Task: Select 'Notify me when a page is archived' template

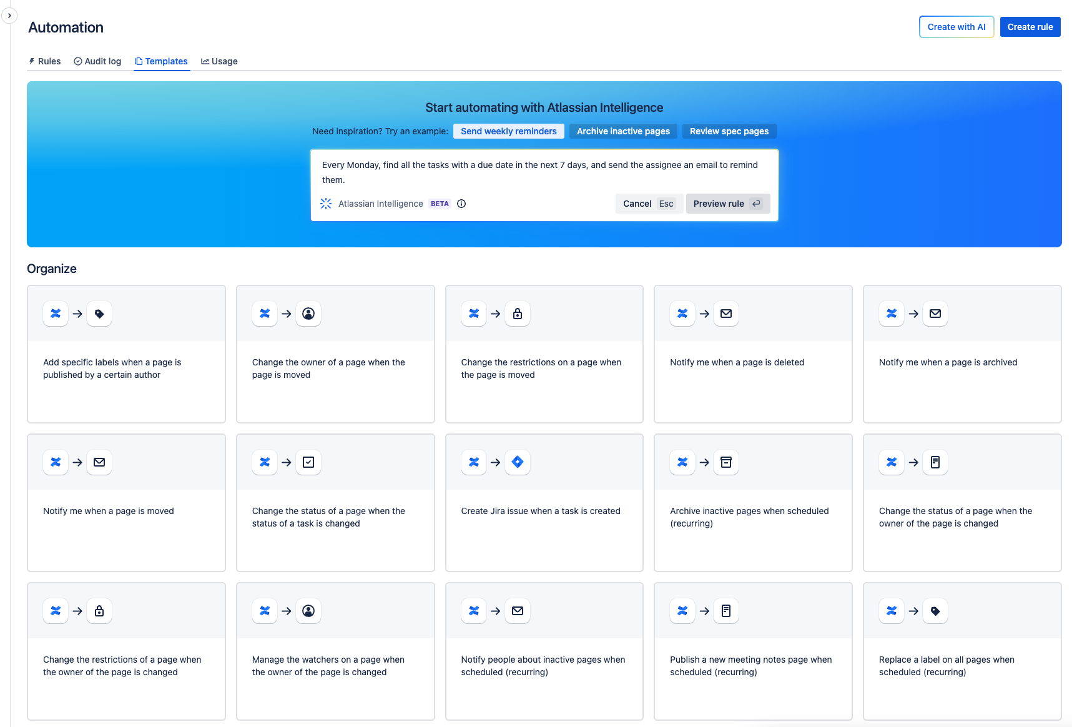Action: click(962, 354)
